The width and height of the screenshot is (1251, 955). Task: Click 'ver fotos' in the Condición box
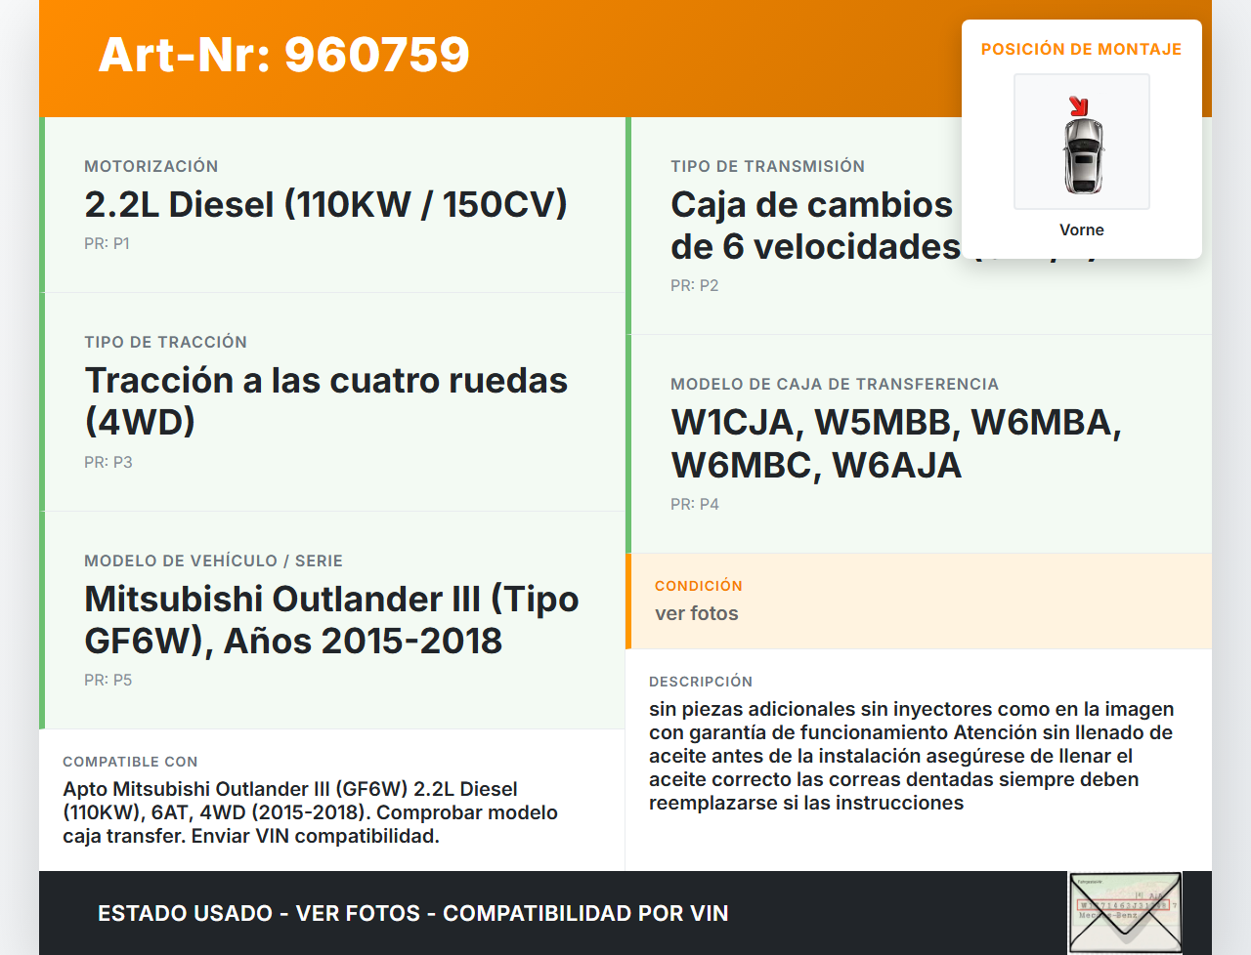coord(696,613)
